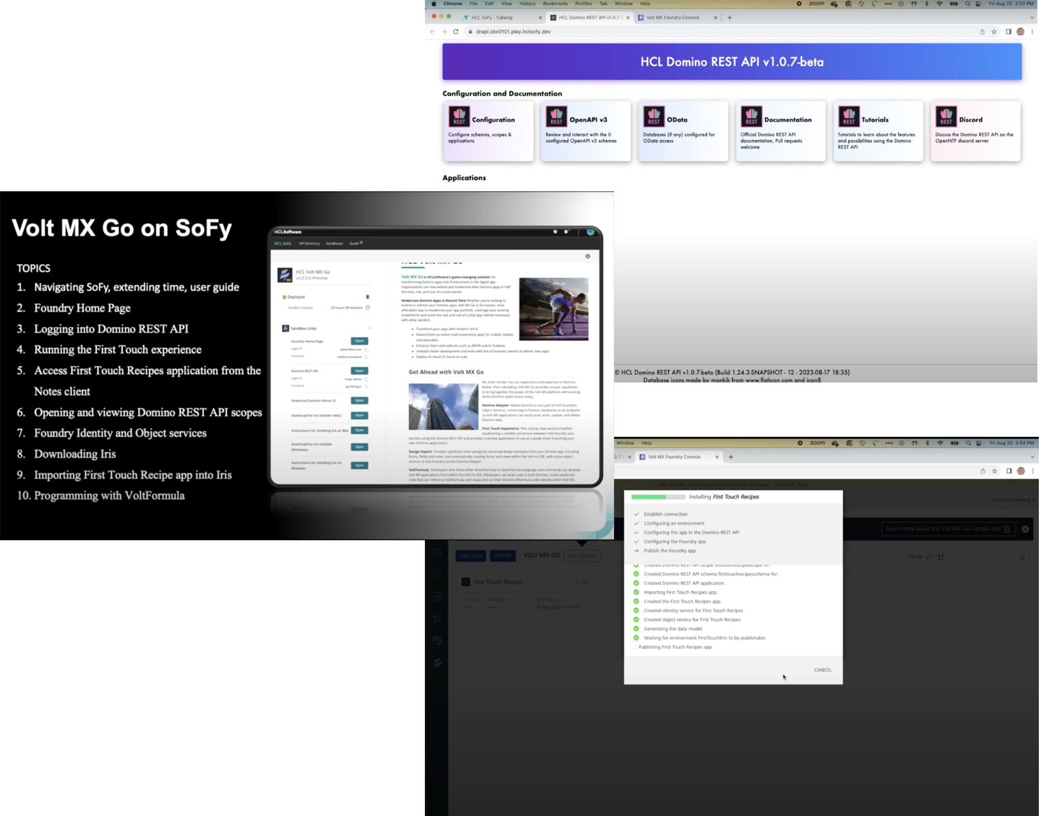Screen dimensions: 1039x816
Task: Click 'Publish the Foundry app' step
Action: click(670, 551)
